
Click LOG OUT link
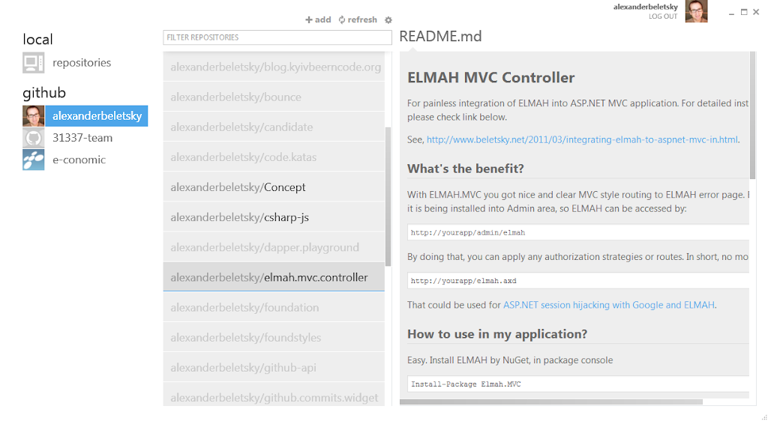(x=663, y=16)
